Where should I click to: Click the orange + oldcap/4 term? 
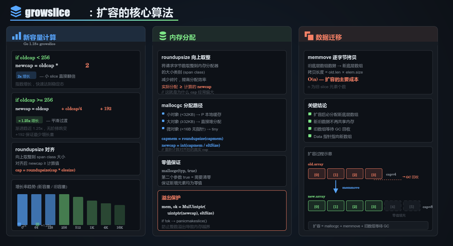[72, 109]
